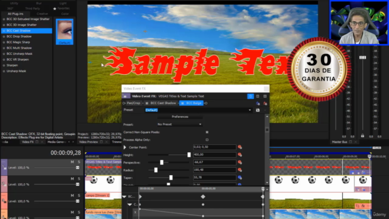The width and height of the screenshot is (389, 219).
Task: Click the Radius slider handle
Action: tap(156, 170)
